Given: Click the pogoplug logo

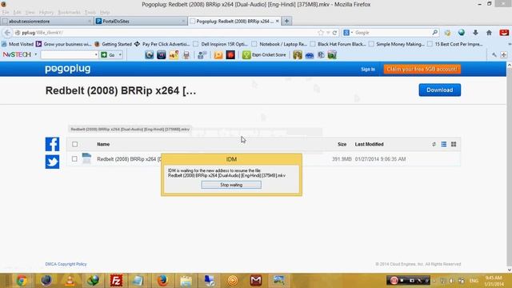Looking at the screenshot, I should 67,69.
